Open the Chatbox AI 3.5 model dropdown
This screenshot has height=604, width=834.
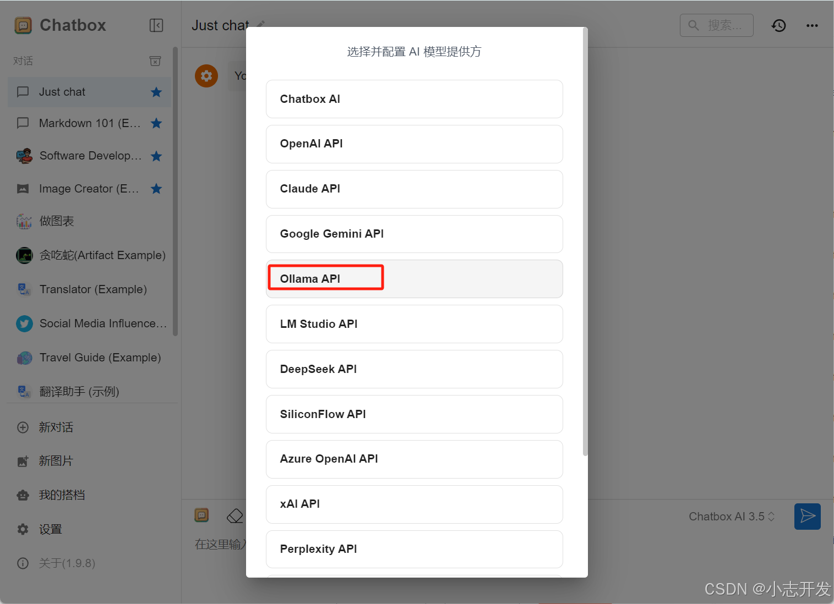coord(732,517)
